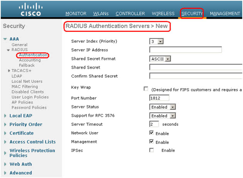Collapse the AAA section arrow
Viewport: 243px width, 178px height.
[x=5, y=39]
